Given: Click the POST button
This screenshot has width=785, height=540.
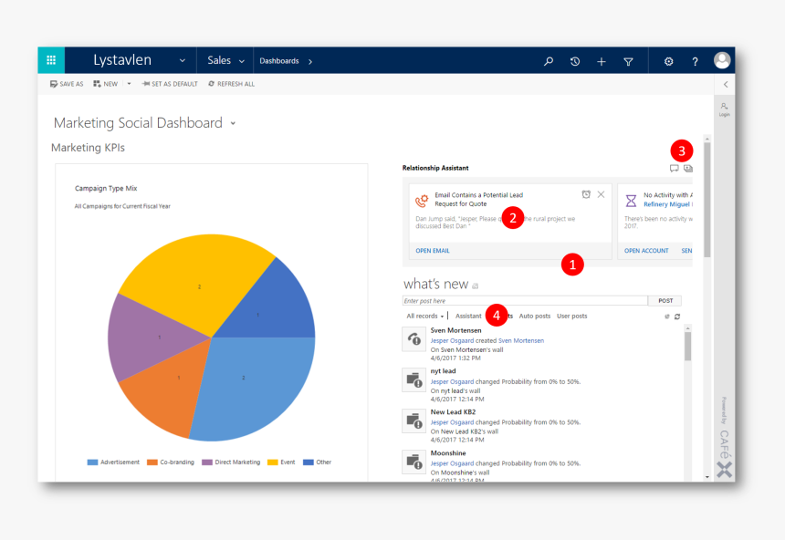Looking at the screenshot, I should point(665,301).
